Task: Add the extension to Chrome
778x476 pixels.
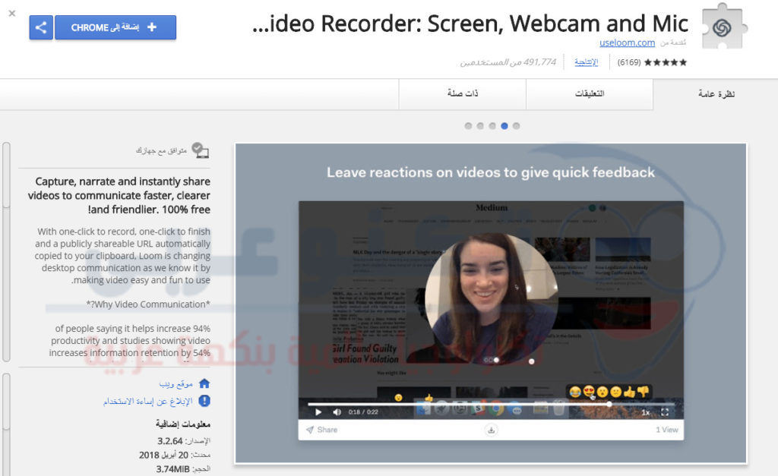Action: 115,27
